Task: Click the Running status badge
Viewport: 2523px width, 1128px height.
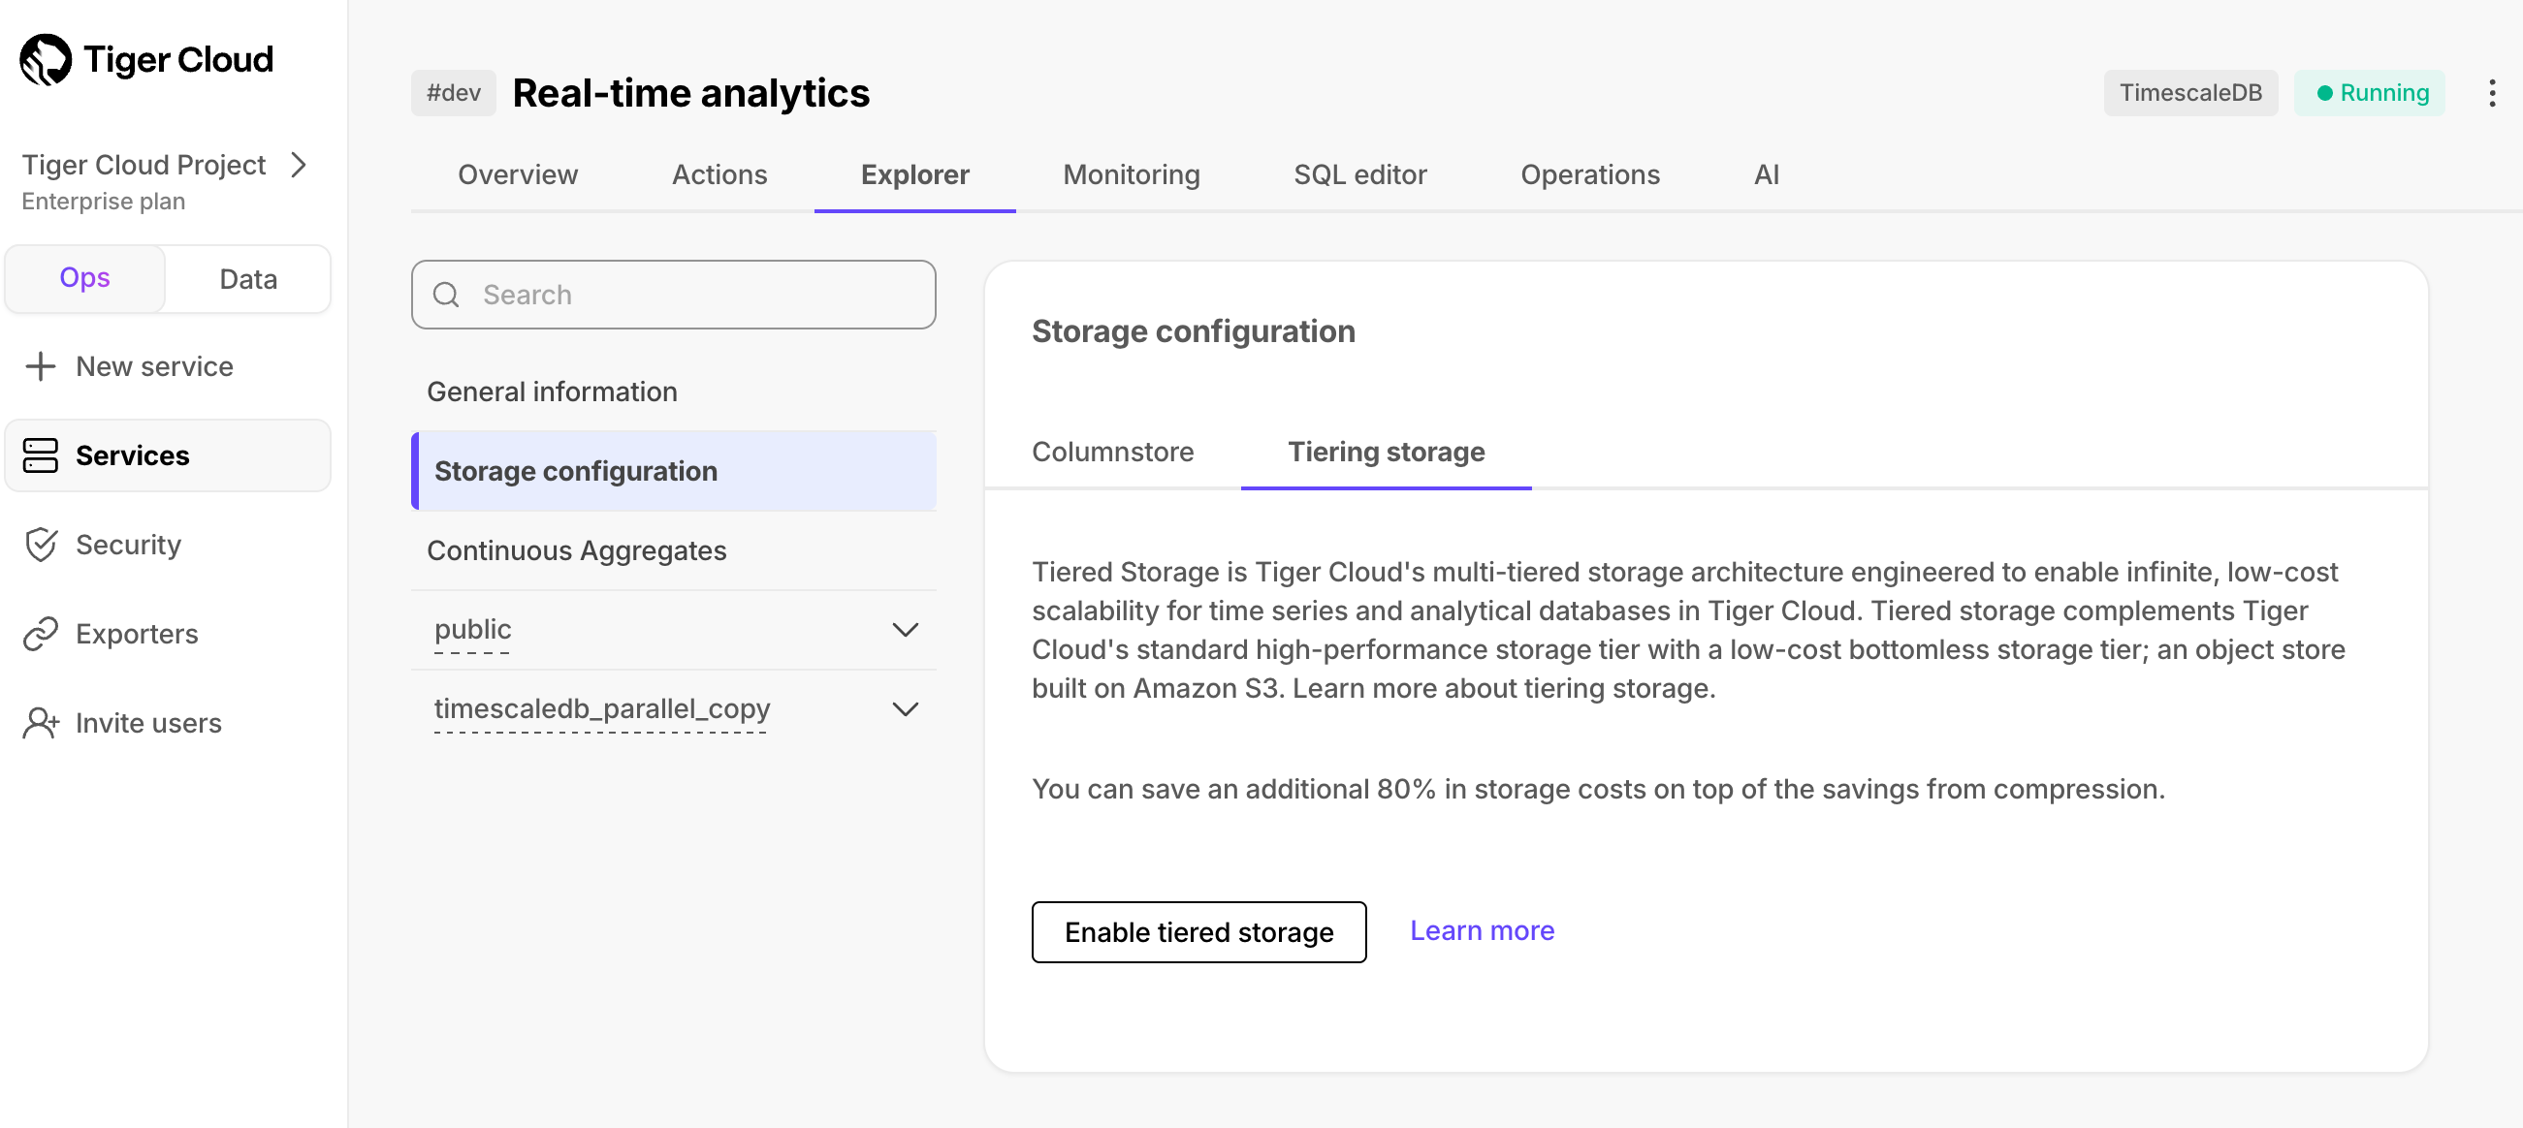Action: pos(2369,93)
